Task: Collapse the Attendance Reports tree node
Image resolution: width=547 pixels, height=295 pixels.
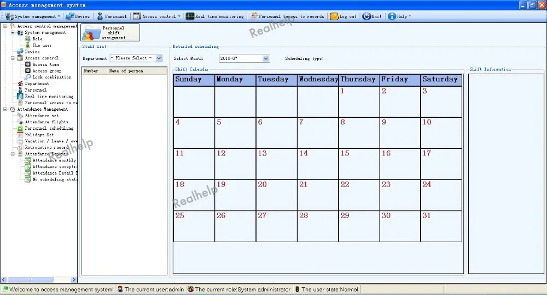Action: click(13, 154)
